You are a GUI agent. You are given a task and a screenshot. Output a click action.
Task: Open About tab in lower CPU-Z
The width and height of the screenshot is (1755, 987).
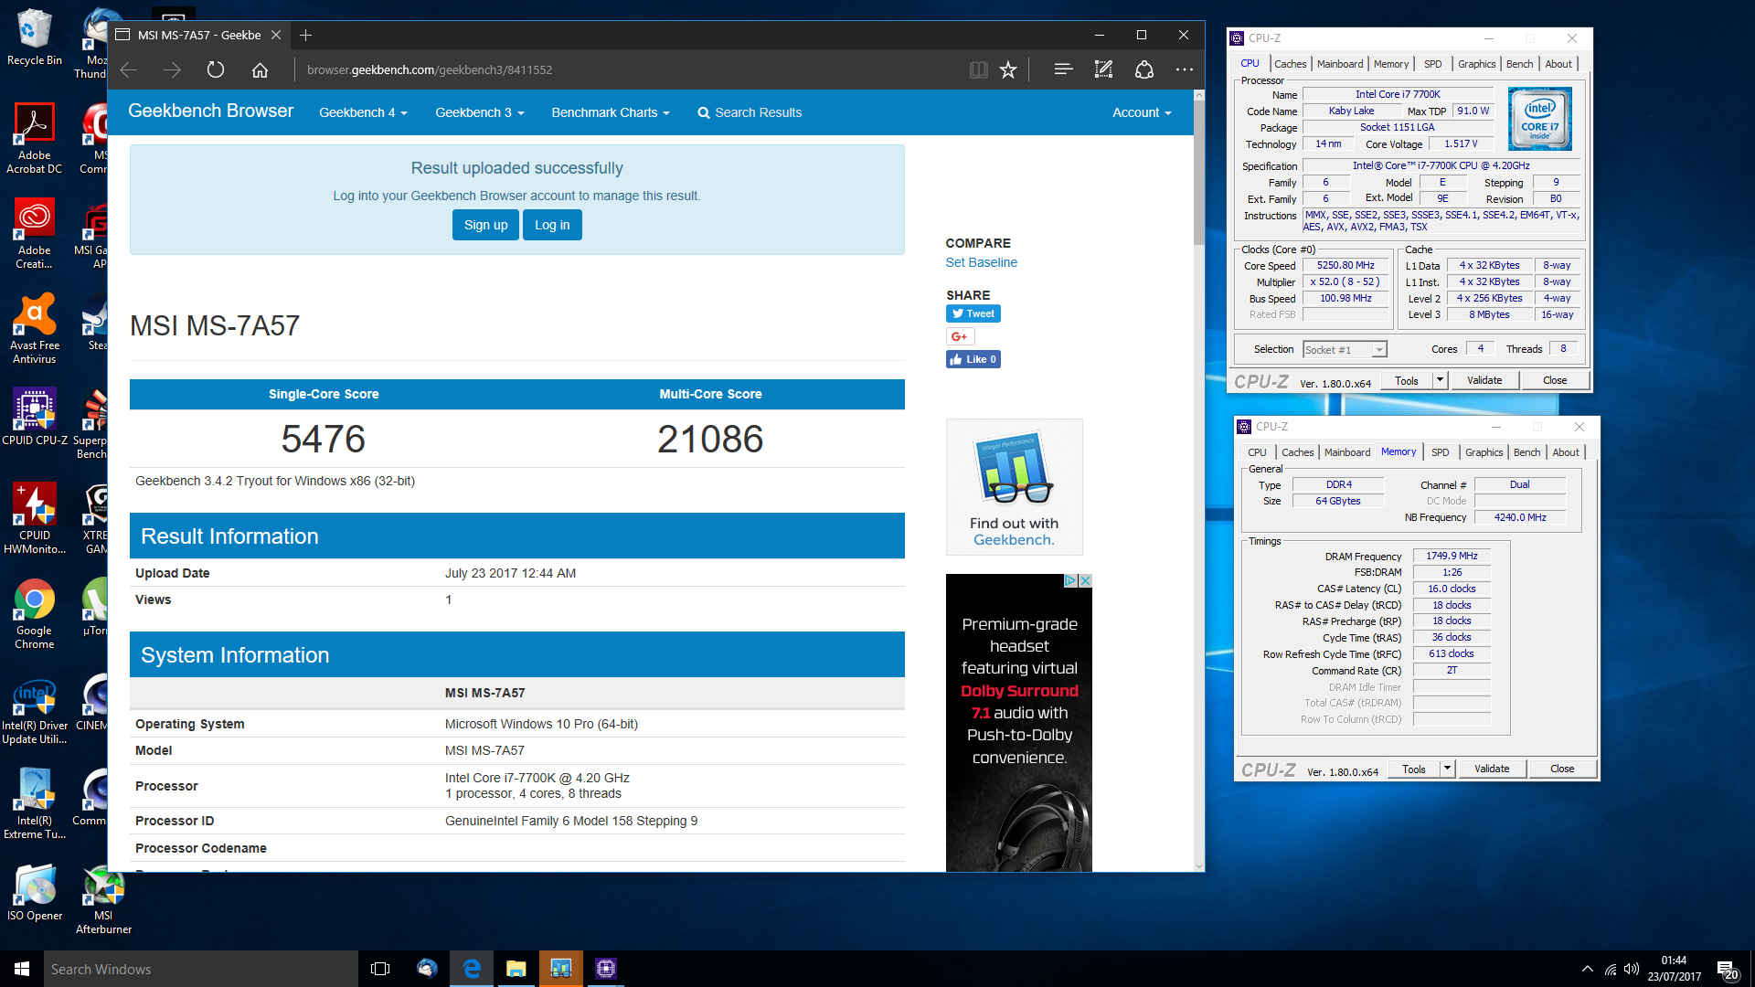tap(1566, 452)
